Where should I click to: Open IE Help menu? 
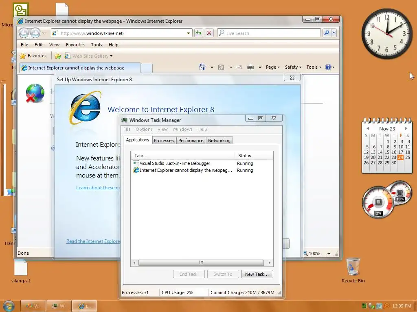pyautogui.click(x=113, y=45)
